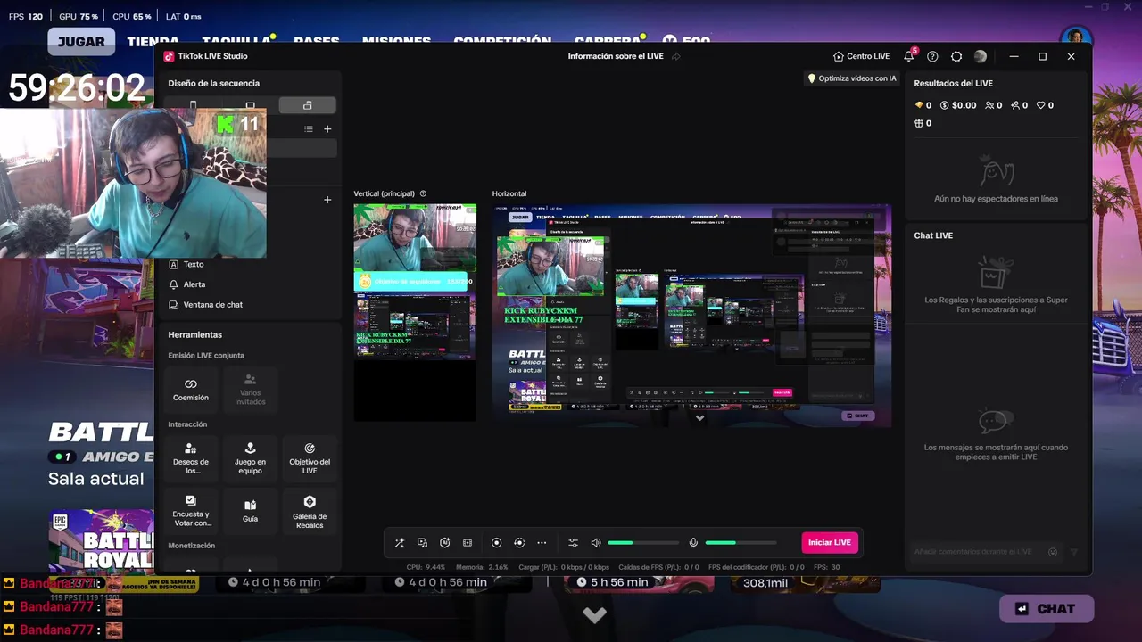
Task: Open the Guía tool
Action: click(250, 511)
